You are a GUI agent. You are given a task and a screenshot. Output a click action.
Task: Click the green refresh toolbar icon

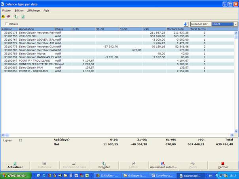(15, 17)
